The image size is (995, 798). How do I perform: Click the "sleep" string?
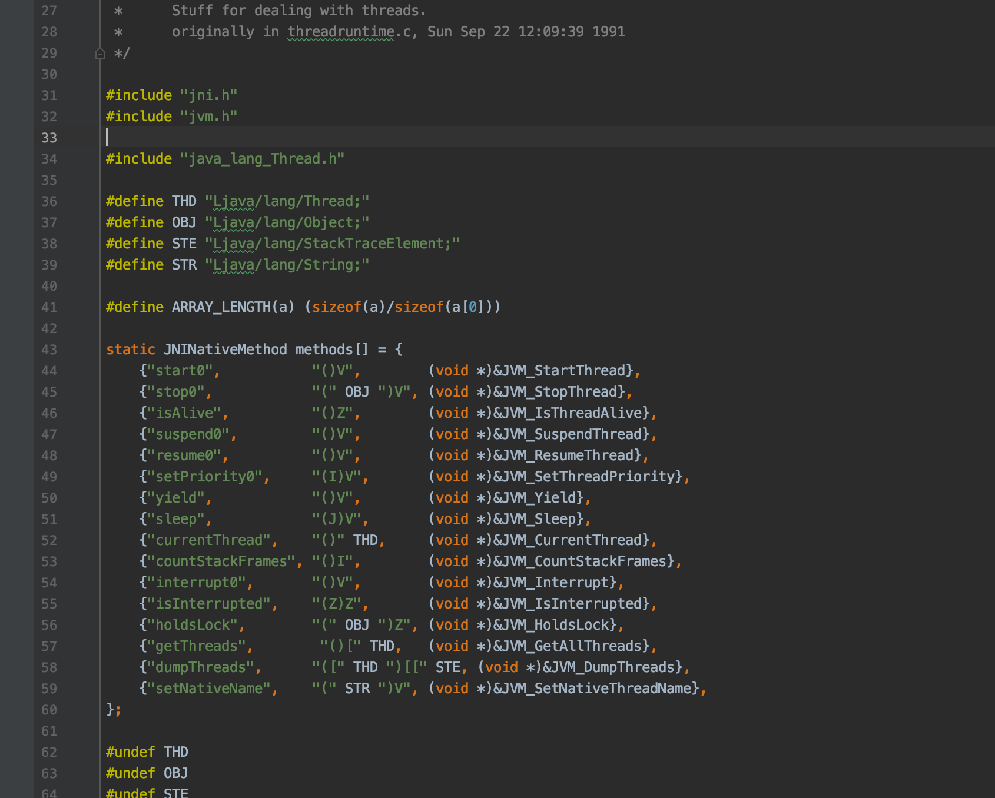coord(176,519)
